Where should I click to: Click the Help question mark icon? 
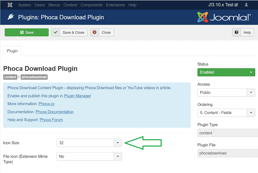(237, 32)
